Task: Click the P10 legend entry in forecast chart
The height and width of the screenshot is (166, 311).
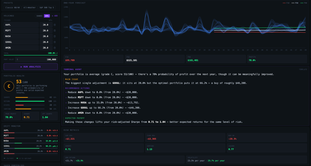Action: [286, 3]
